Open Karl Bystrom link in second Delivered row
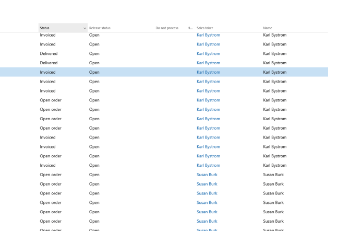 [x=208, y=63]
